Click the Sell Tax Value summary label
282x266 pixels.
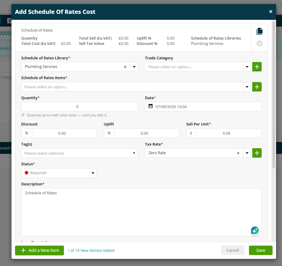(x=92, y=44)
